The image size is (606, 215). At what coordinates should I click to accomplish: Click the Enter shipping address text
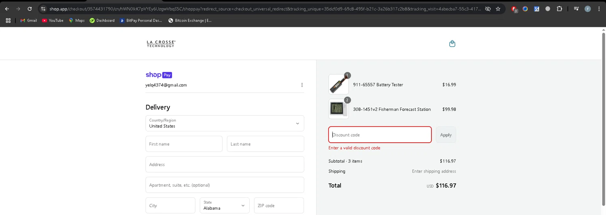pos(434,171)
